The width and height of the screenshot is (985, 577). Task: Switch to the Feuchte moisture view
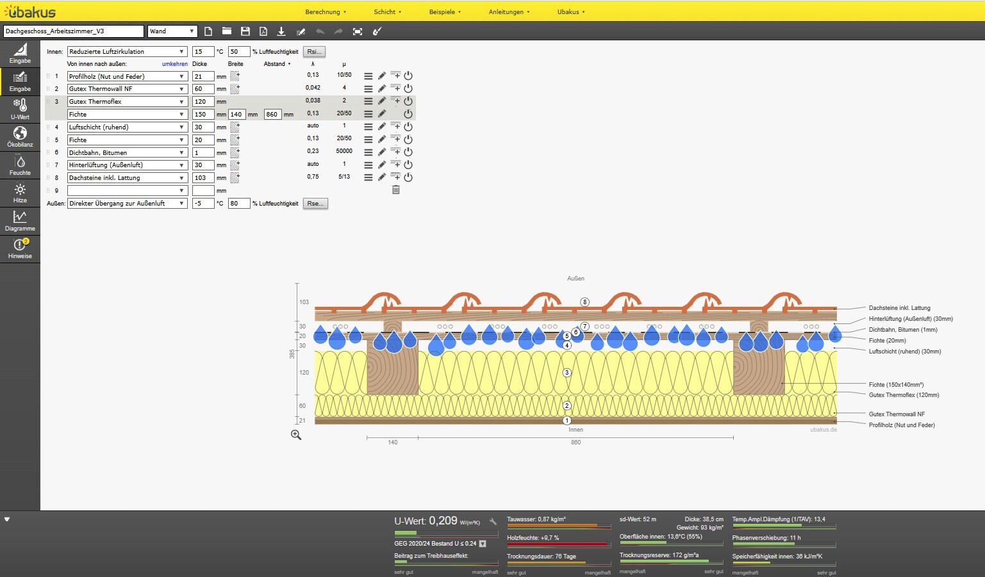(x=20, y=165)
